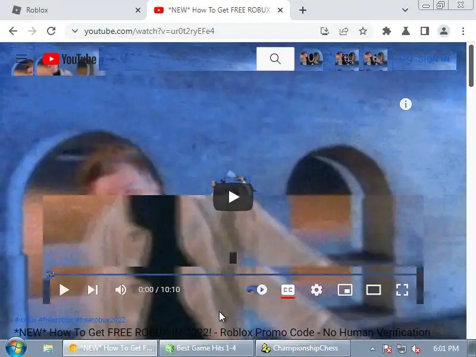
Task: Switch to Best Game Hits 1-4 taskbar window
Action: [x=206, y=348]
